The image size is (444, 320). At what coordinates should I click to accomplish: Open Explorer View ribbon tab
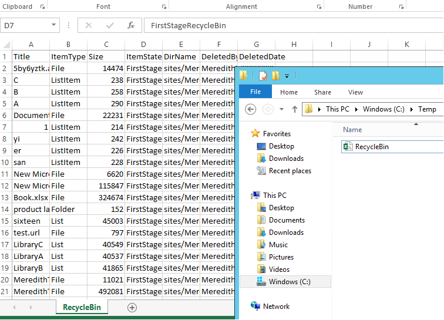[355, 92]
